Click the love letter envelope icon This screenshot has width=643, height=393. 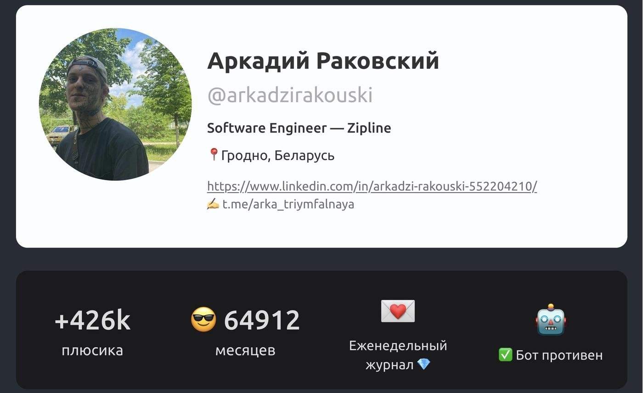[x=398, y=311]
